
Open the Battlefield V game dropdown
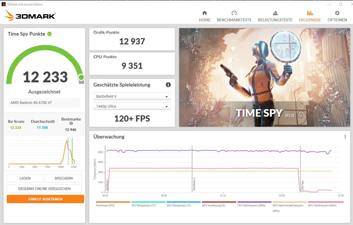pyautogui.click(x=132, y=96)
